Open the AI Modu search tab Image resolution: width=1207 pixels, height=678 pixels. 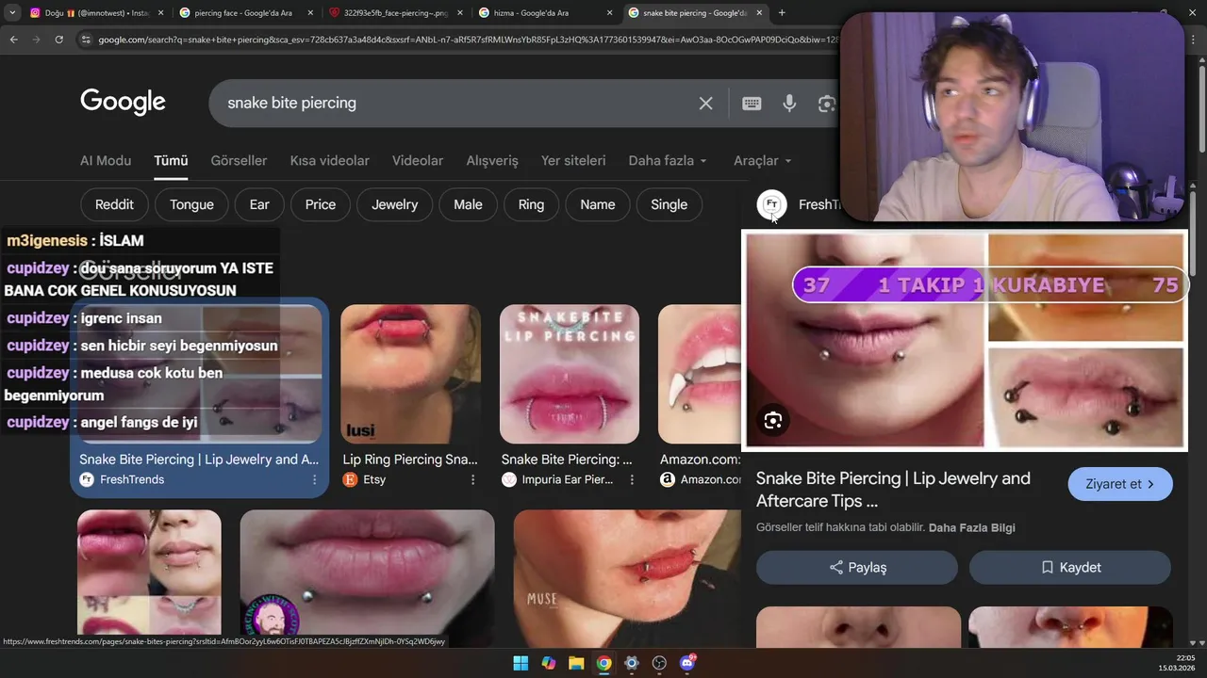click(x=106, y=161)
